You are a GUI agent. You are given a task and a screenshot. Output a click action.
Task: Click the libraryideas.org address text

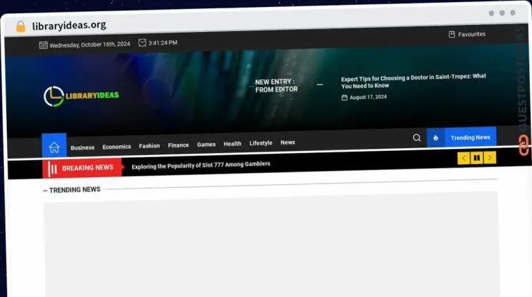tap(69, 26)
